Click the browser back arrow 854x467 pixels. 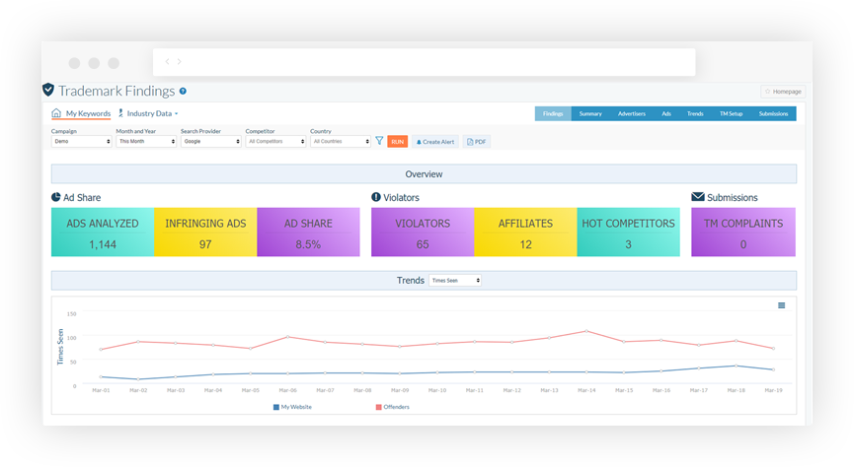point(167,61)
